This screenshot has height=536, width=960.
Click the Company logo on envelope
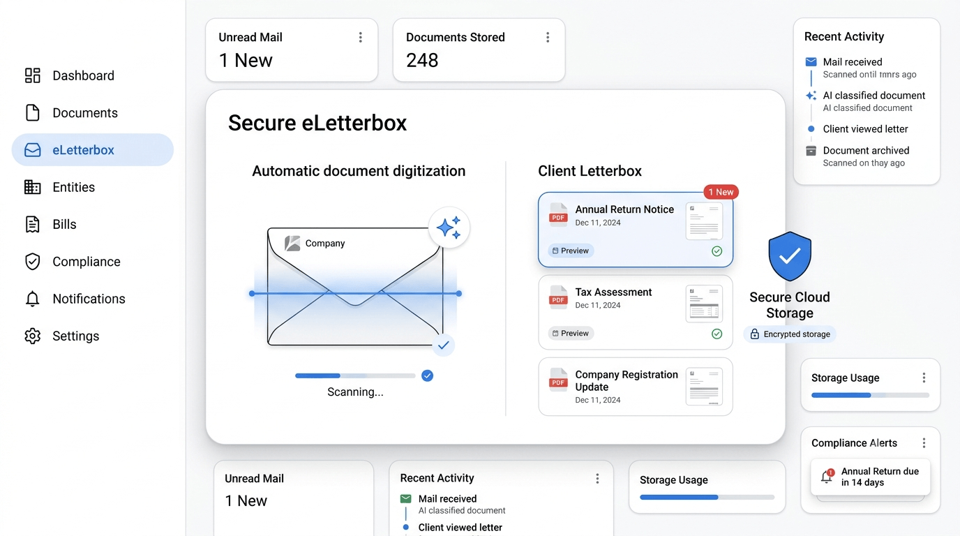click(x=293, y=244)
